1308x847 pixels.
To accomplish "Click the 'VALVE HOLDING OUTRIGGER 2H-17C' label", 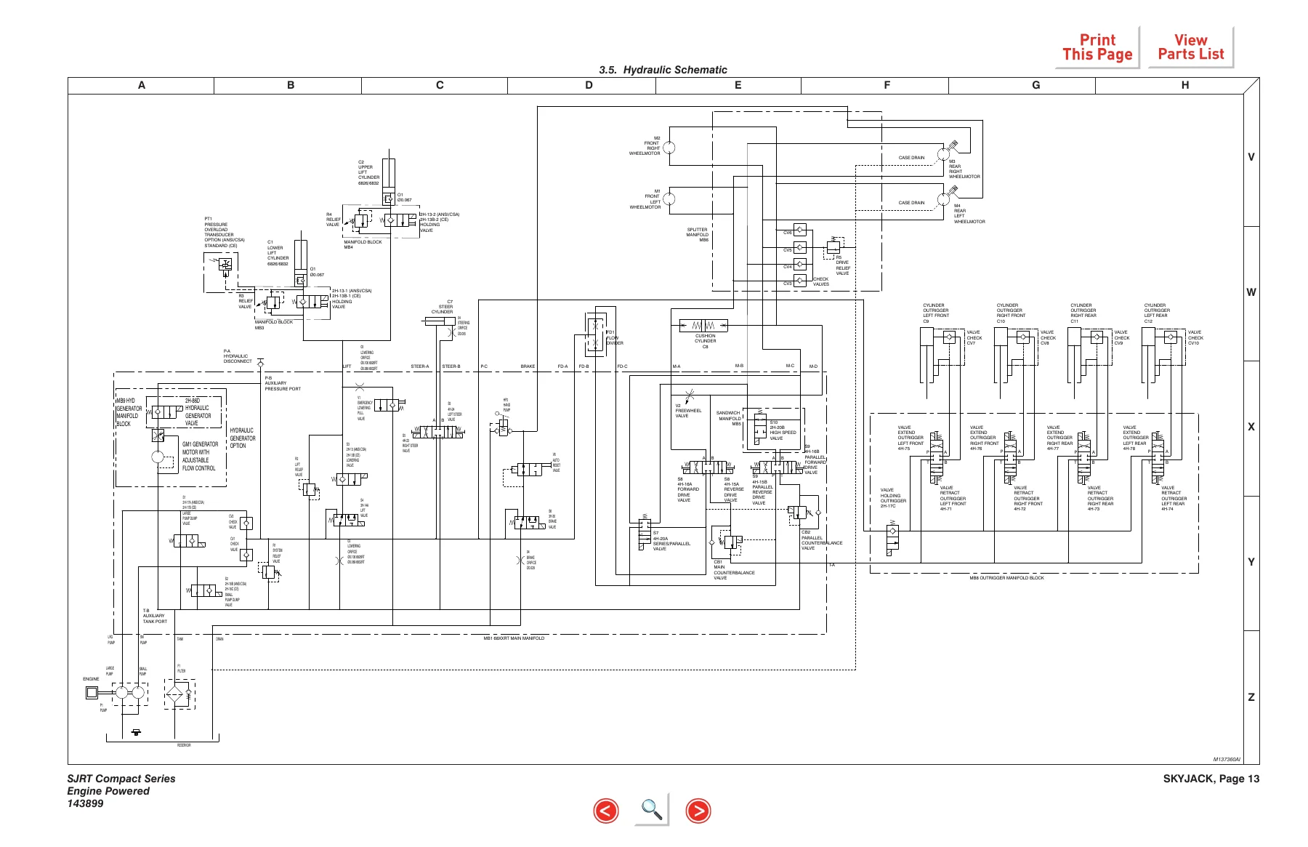I will click(x=893, y=498).
